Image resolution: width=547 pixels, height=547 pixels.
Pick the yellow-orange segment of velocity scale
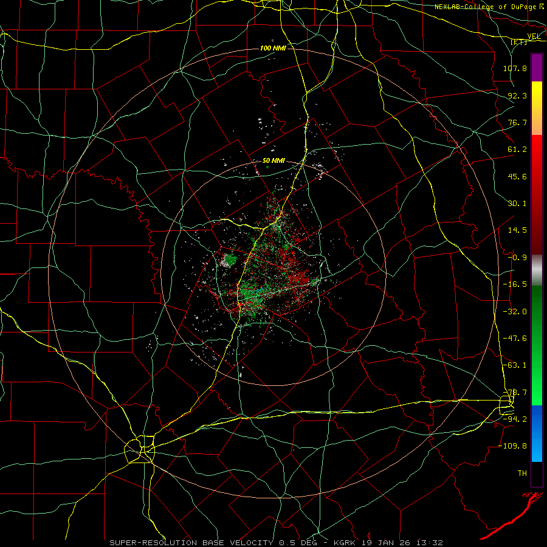click(x=537, y=108)
